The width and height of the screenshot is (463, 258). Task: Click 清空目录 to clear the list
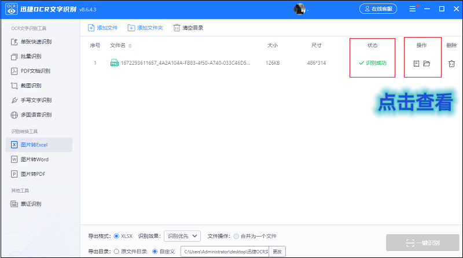tap(188, 28)
